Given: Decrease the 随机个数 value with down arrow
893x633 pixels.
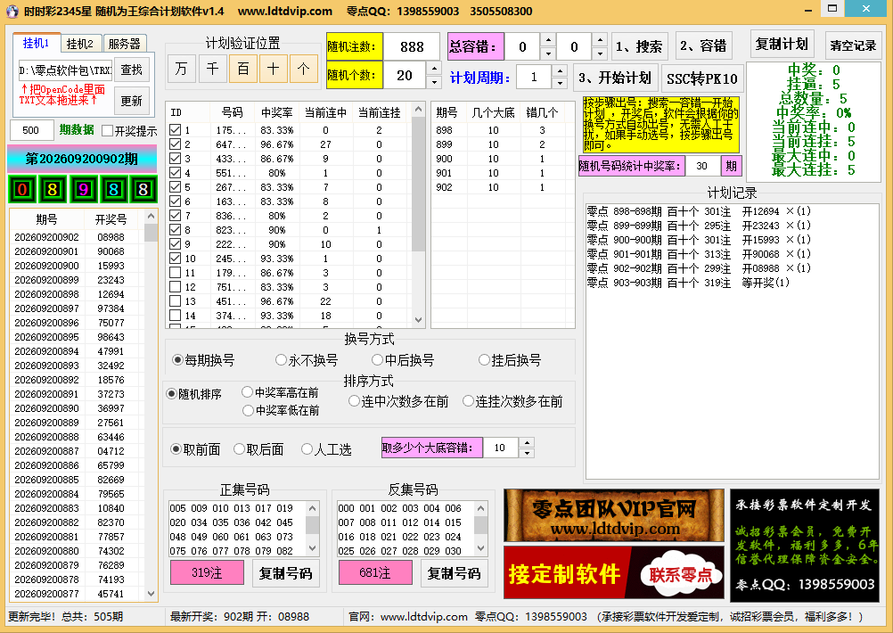Looking at the screenshot, I should tap(434, 82).
